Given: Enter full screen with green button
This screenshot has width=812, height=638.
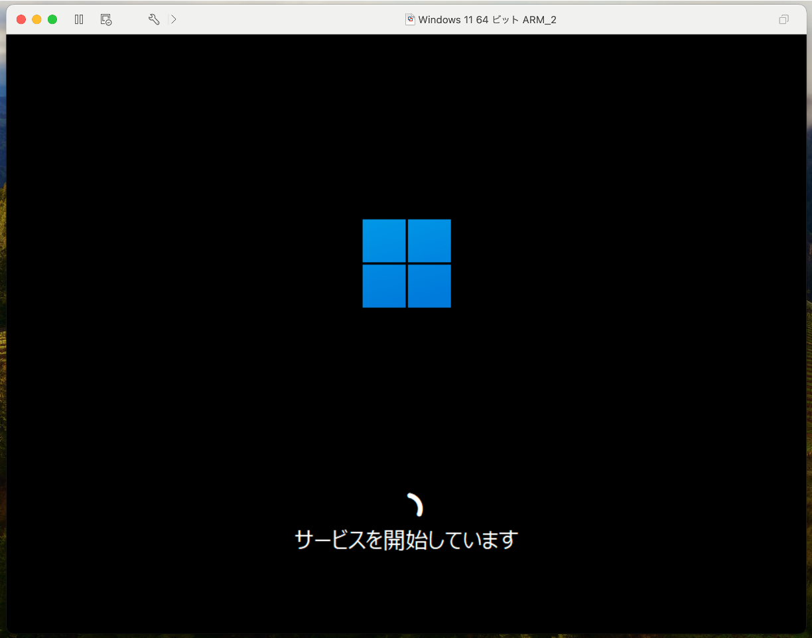Looking at the screenshot, I should click(52, 20).
